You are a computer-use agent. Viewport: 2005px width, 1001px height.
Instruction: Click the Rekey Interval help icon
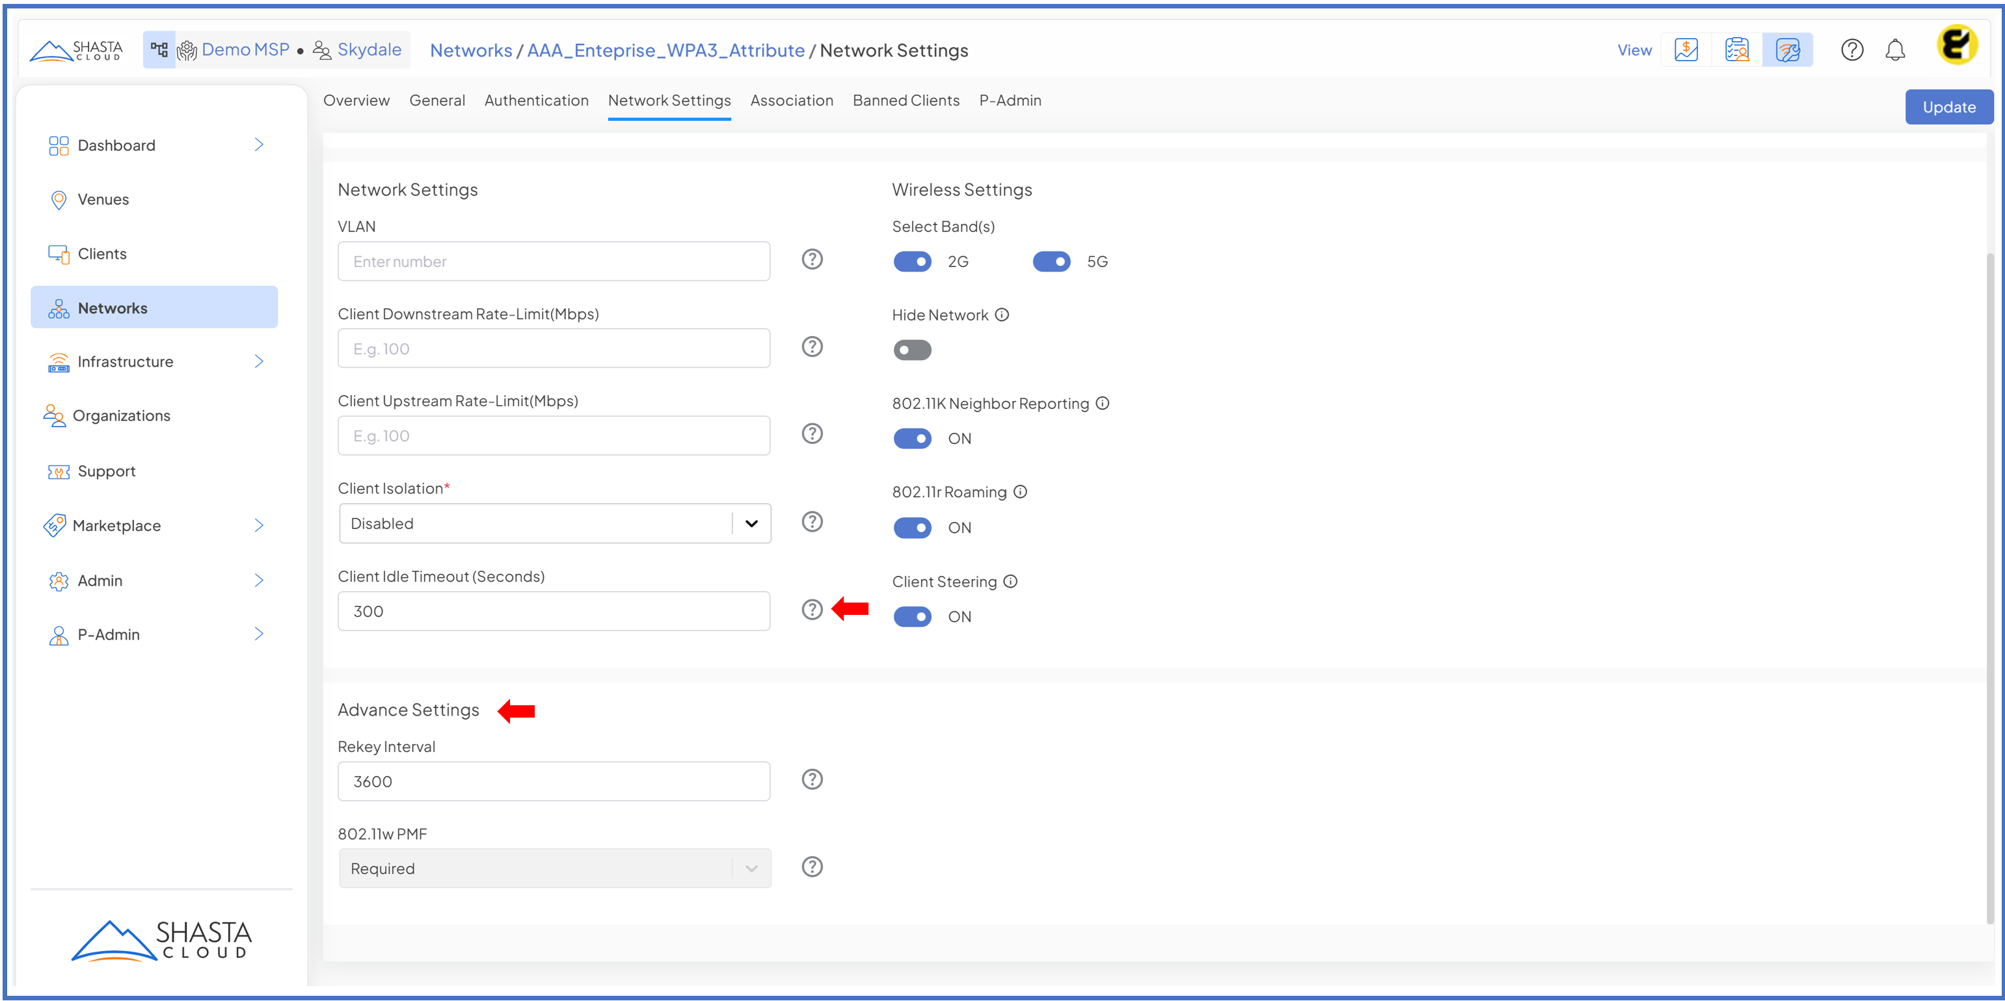point(812,779)
